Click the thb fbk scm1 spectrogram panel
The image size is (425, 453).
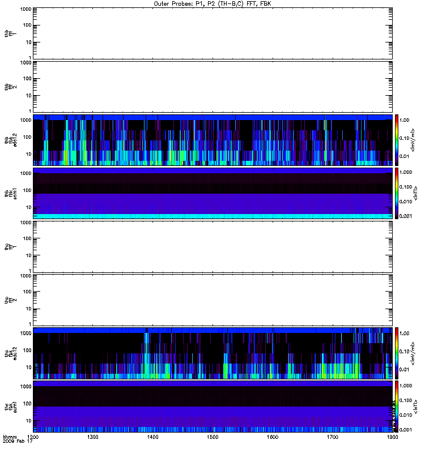pos(213,193)
